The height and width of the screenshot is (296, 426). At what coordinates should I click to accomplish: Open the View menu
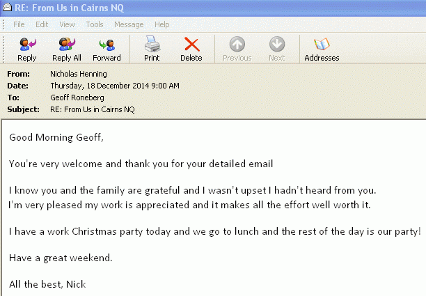point(67,24)
